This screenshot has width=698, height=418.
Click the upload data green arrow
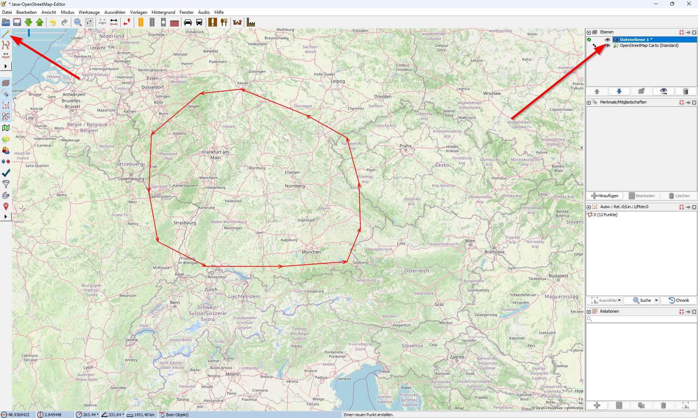click(40, 23)
